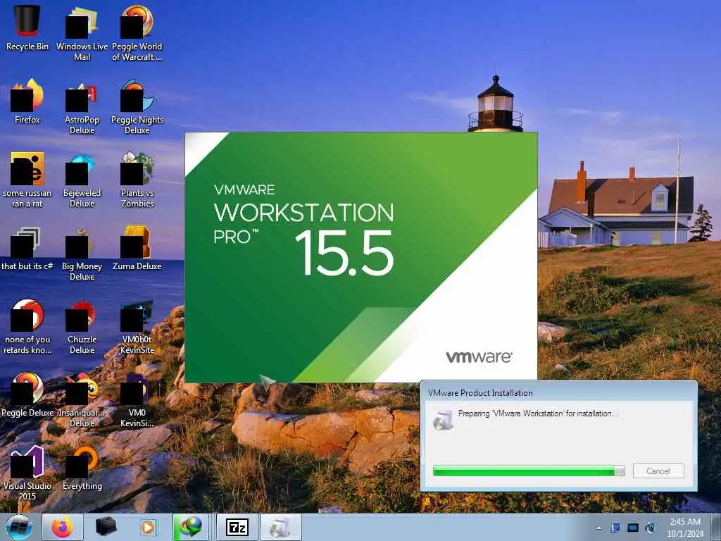Viewport: 721px width, 541px height.
Task: Click the monitor-shaped tray icon
Action: click(x=633, y=528)
